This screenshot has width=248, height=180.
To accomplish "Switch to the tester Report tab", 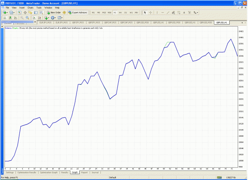I will click(84, 172).
